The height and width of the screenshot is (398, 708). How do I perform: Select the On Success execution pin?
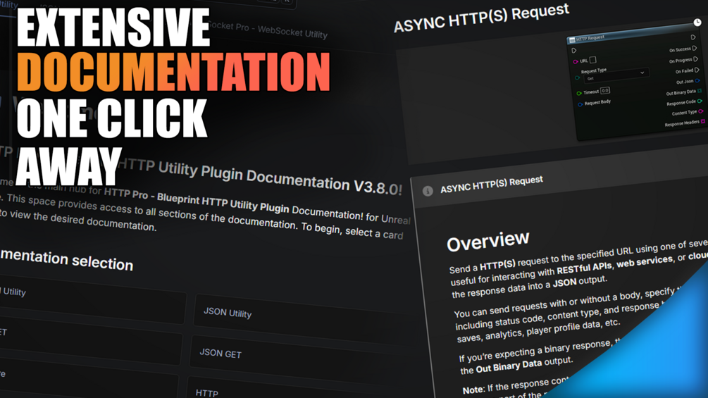(x=695, y=48)
